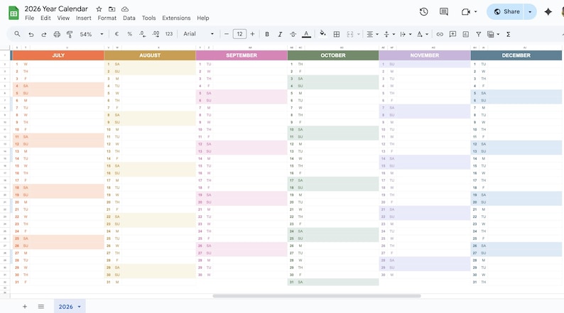The image size is (564, 313).
Task: Open the borders tool
Action: click(x=337, y=34)
